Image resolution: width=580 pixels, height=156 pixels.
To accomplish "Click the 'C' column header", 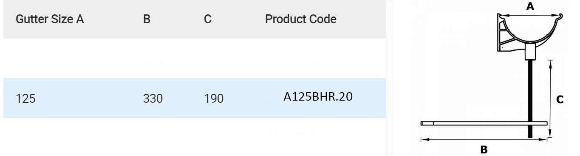I will [x=208, y=19].
